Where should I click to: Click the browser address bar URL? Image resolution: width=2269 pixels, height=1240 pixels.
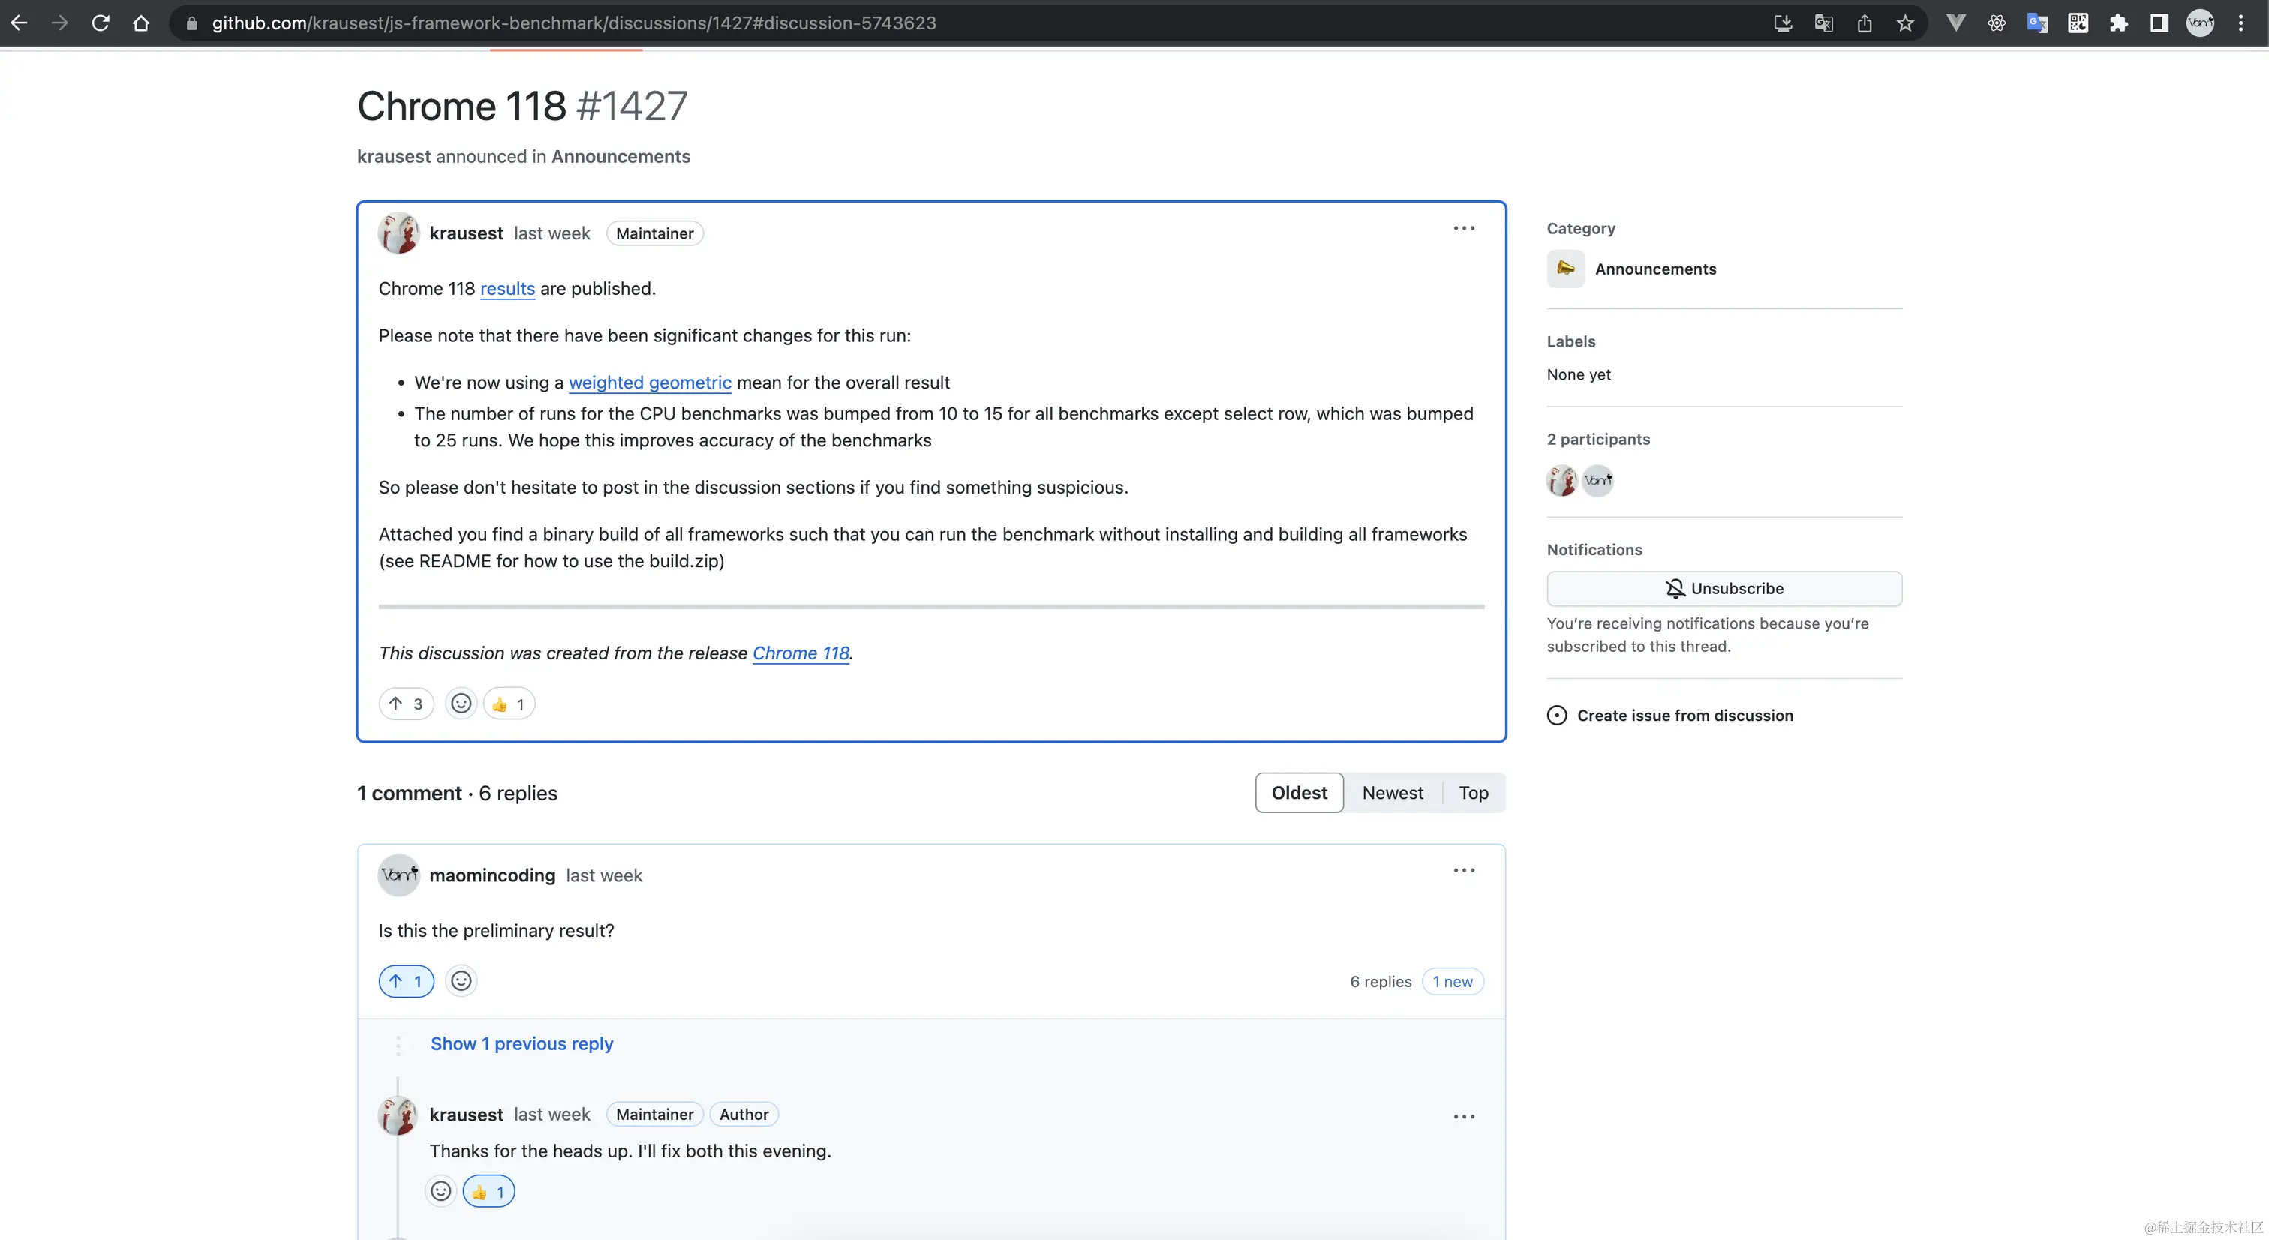tap(573, 23)
